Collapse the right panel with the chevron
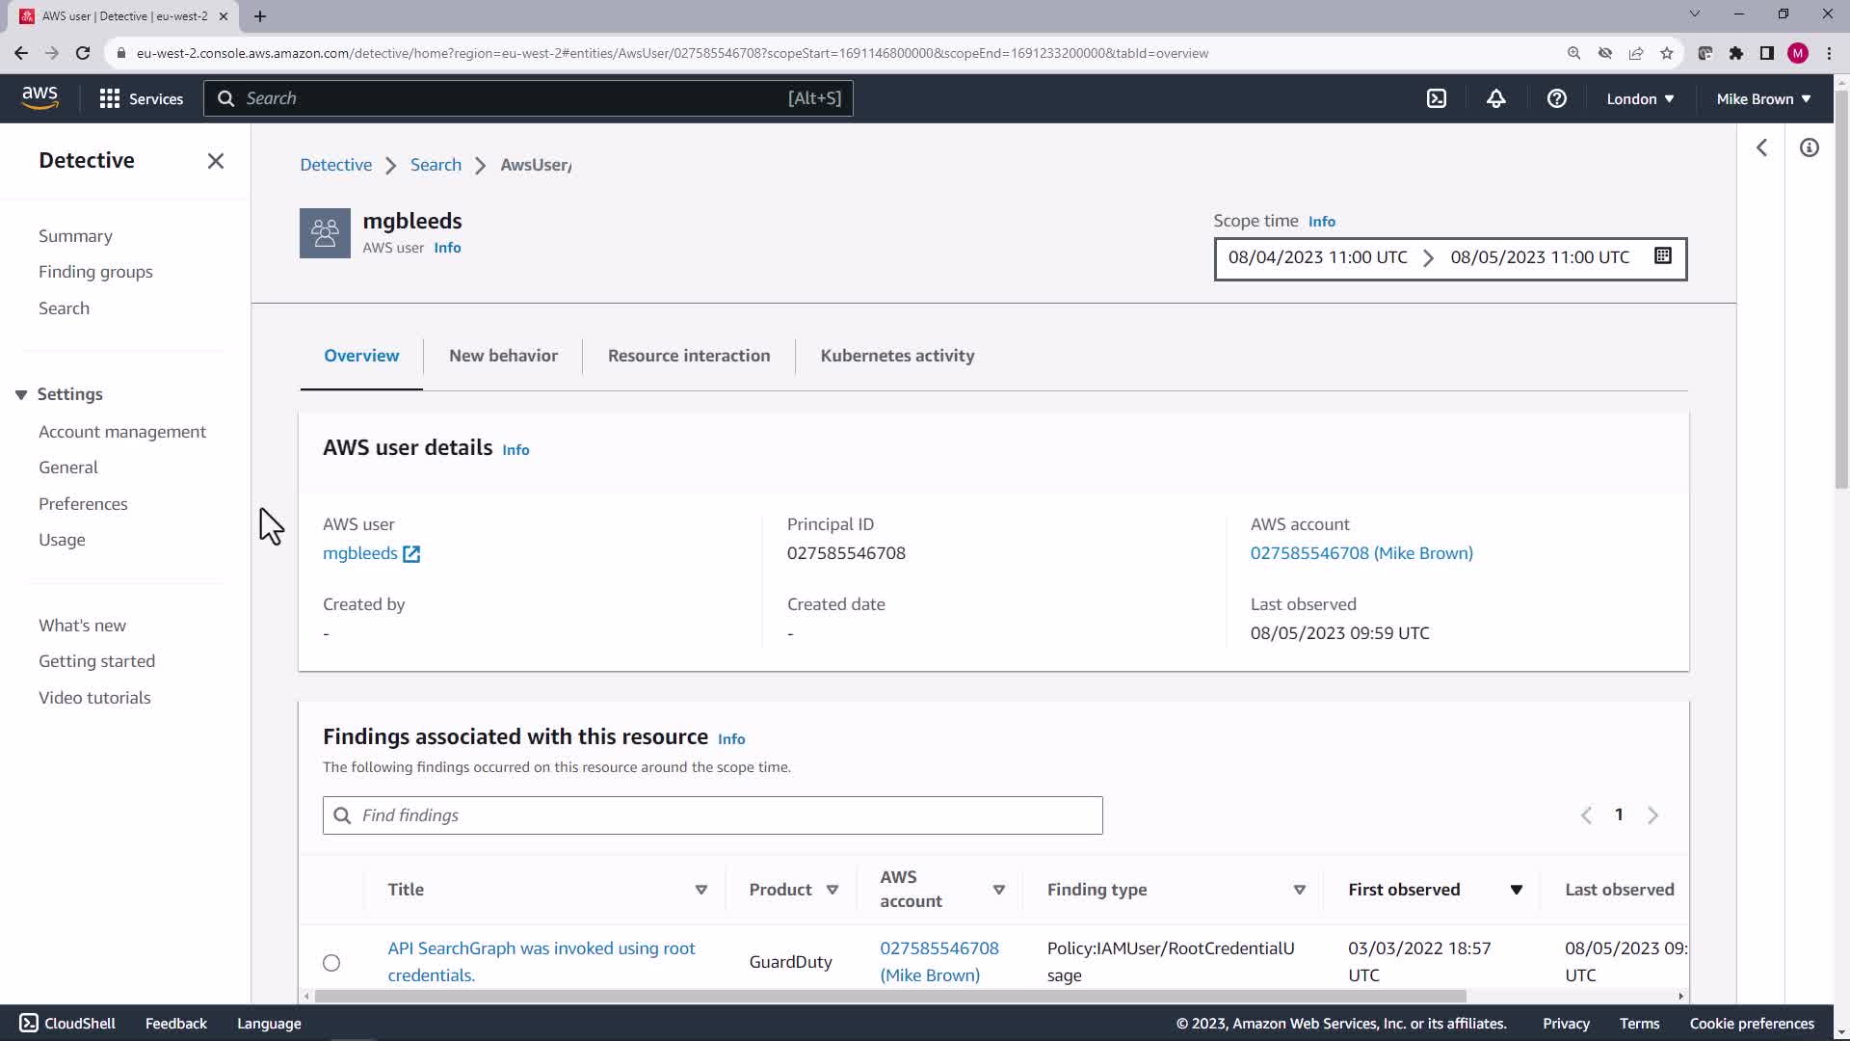 (1761, 147)
